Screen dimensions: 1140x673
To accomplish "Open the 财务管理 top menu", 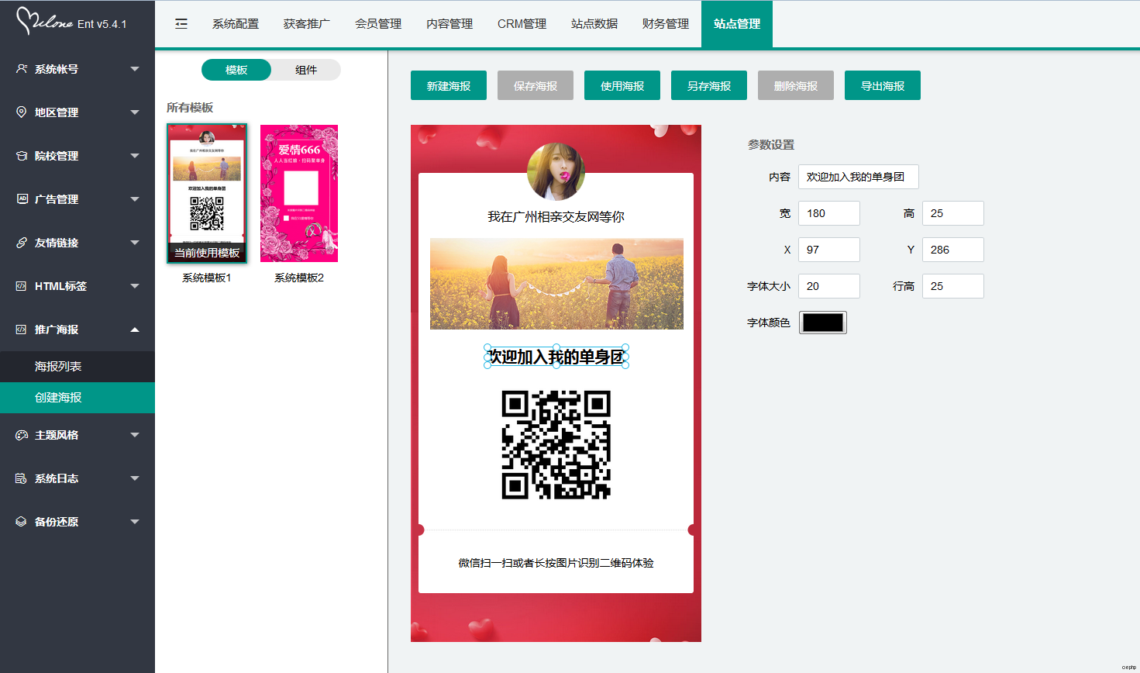I will click(666, 24).
